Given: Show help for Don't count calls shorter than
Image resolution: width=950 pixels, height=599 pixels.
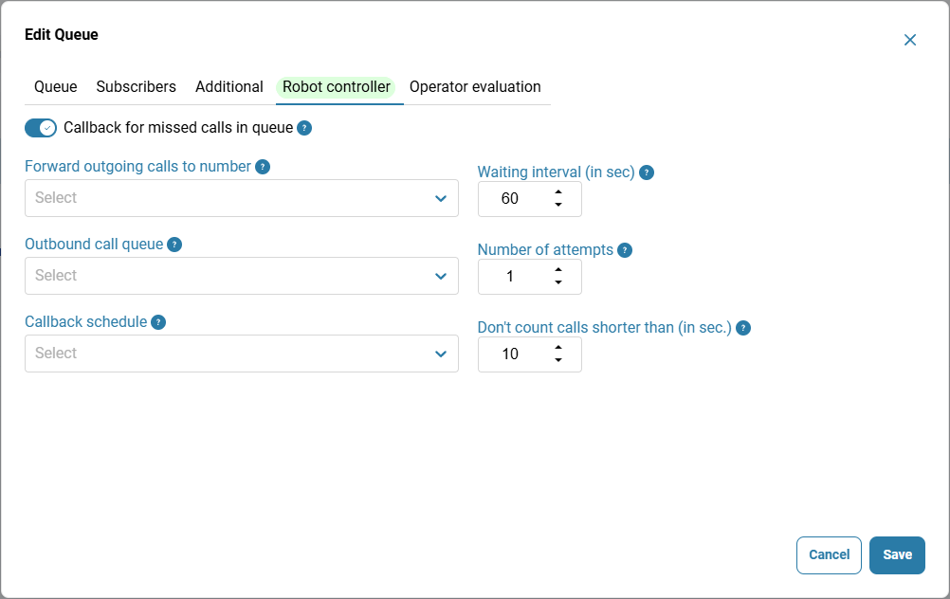Looking at the screenshot, I should coord(742,328).
